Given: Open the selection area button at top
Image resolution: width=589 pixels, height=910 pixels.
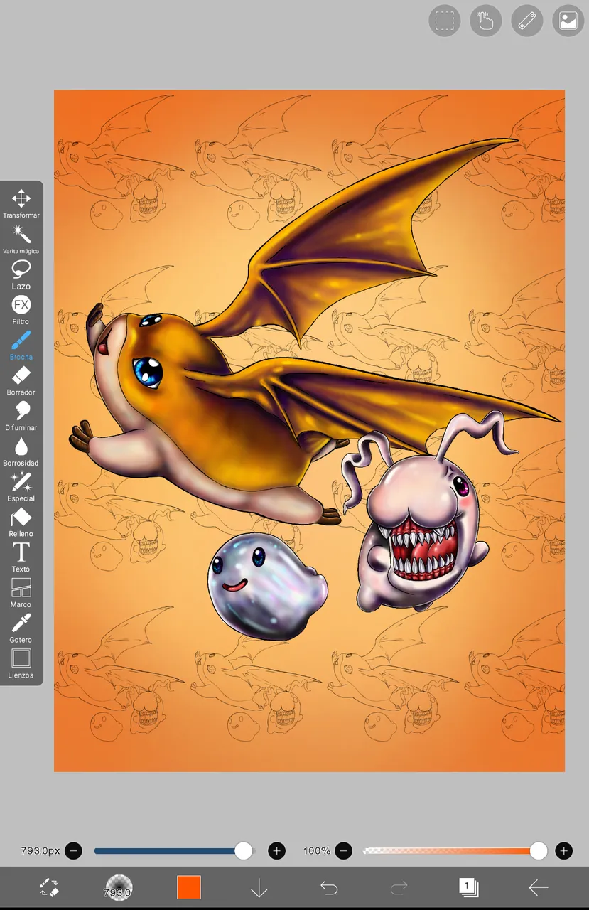Looking at the screenshot, I should coord(445,21).
